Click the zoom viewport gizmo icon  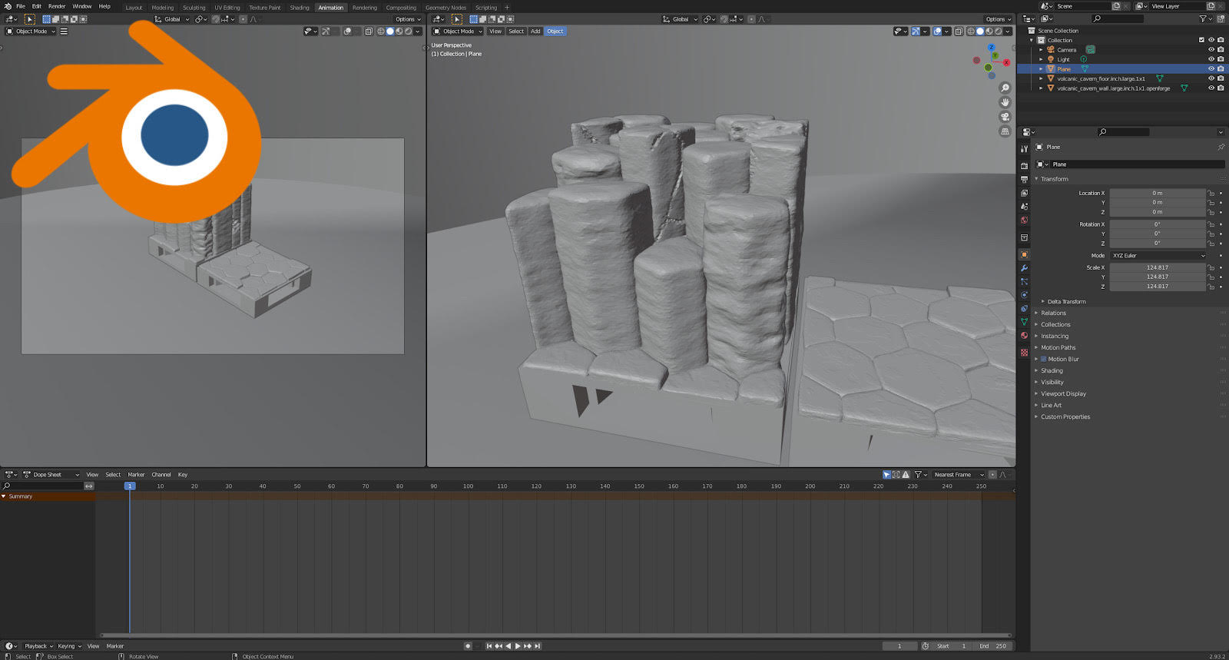pyautogui.click(x=1005, y=88)
